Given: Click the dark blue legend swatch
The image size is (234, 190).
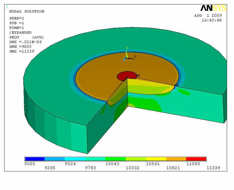Looking at the screenshot, I should click(34, 159).
